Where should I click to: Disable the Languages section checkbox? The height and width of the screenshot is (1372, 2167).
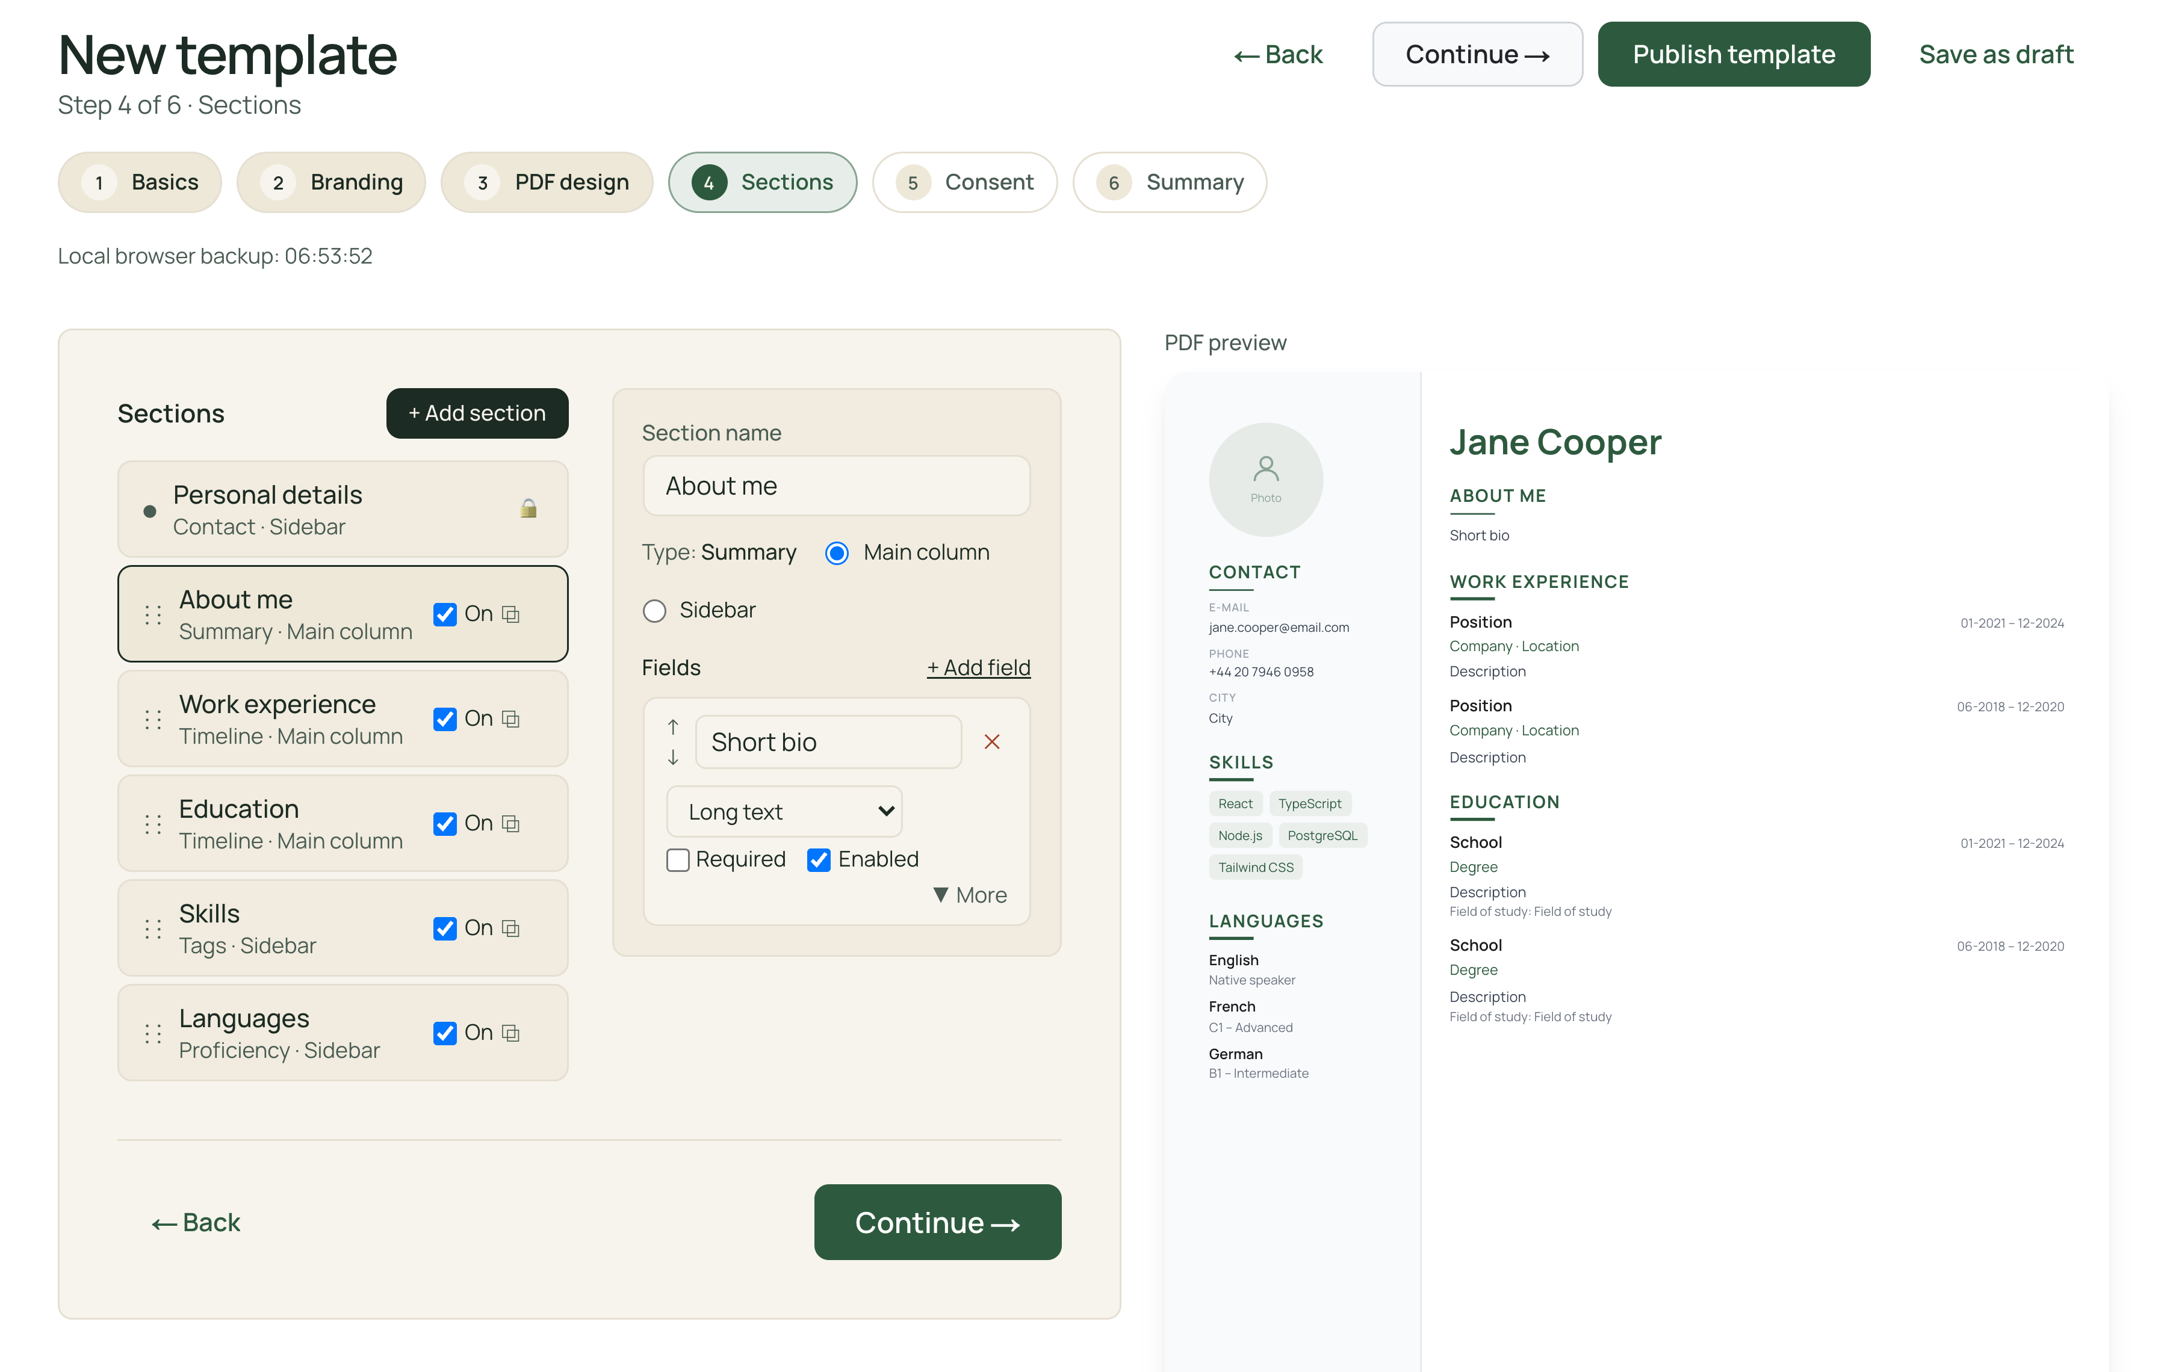445,1033
